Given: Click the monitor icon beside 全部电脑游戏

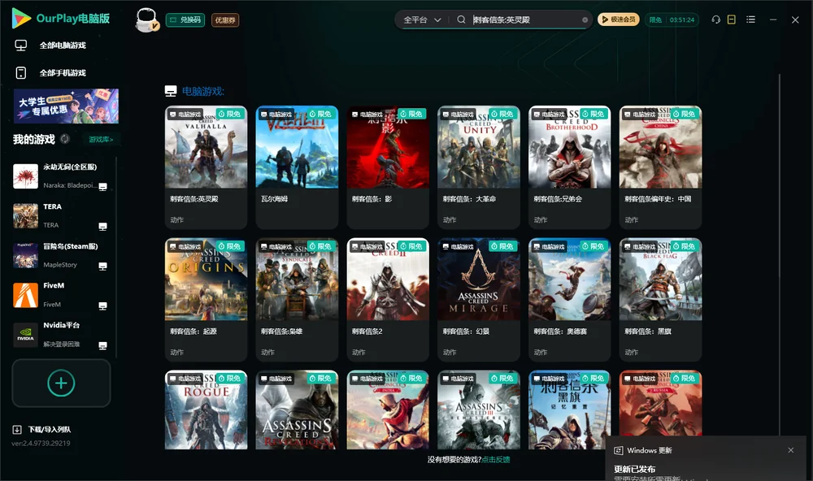Looking at the screenshot, I should (21, 45).
